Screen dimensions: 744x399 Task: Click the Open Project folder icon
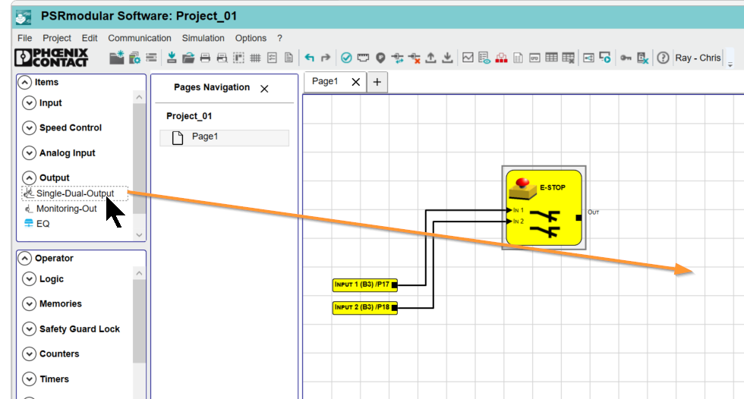[x=188, y=58]
